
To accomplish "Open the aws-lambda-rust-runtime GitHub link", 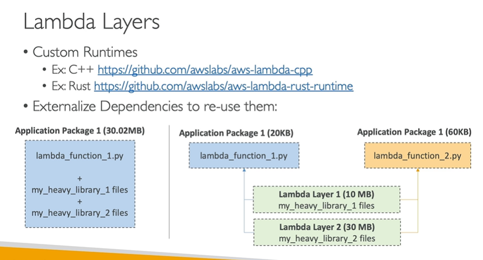I will tap(223, 86).
